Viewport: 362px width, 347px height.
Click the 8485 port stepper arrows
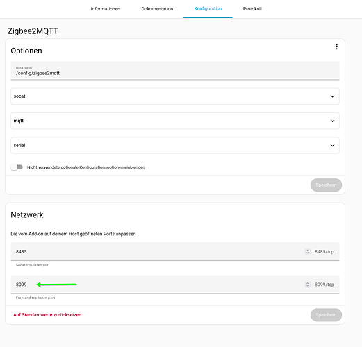pos(308,251)
